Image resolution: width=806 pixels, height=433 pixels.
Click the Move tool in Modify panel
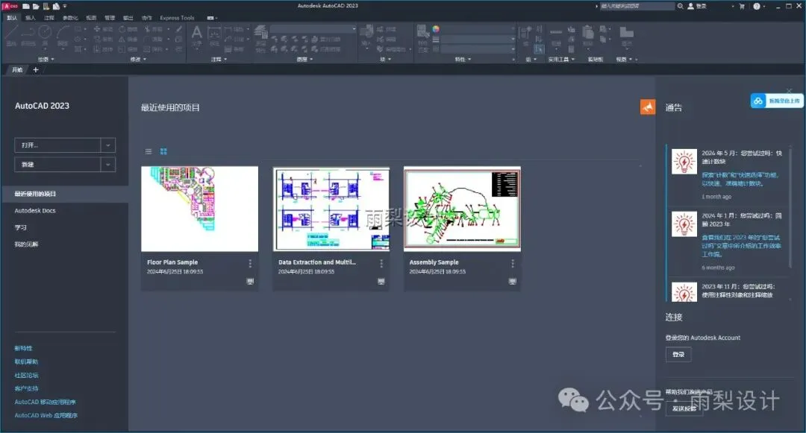tap(103, 29)
